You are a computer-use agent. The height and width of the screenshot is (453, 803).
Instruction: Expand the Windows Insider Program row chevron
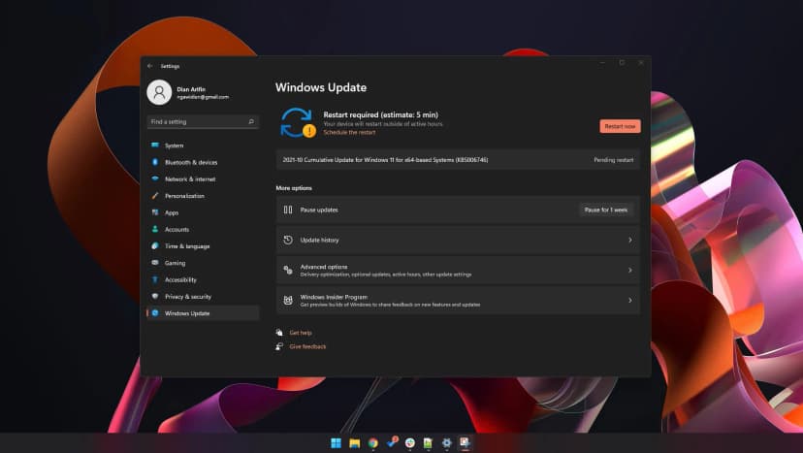629,301
